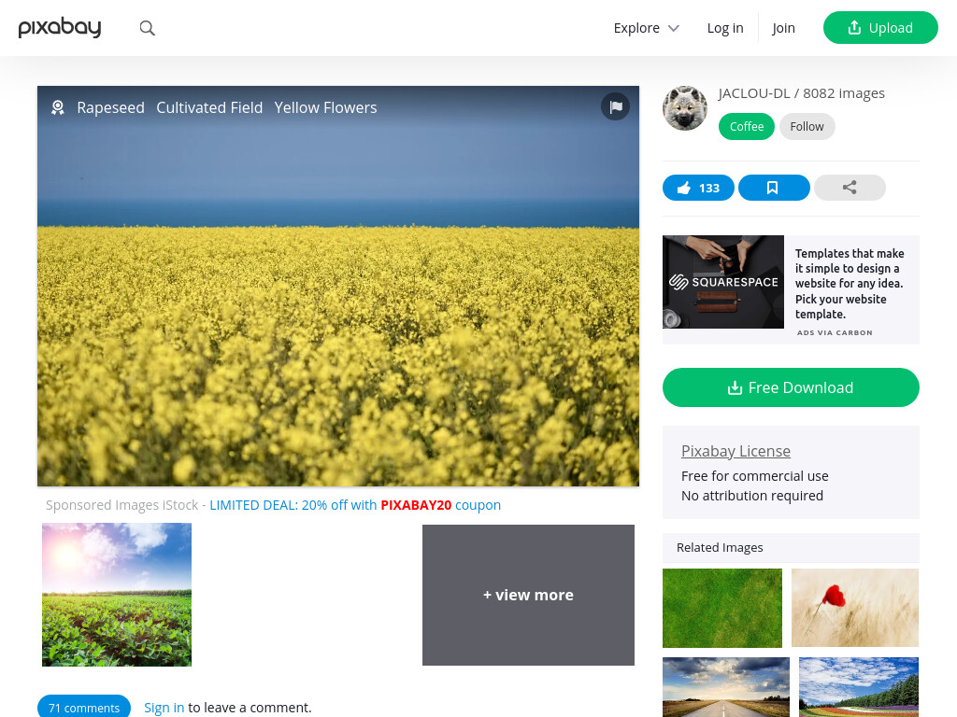
Task: Open the main rapeseed field image
Action: pyautogui.click(x=338, y=287)
